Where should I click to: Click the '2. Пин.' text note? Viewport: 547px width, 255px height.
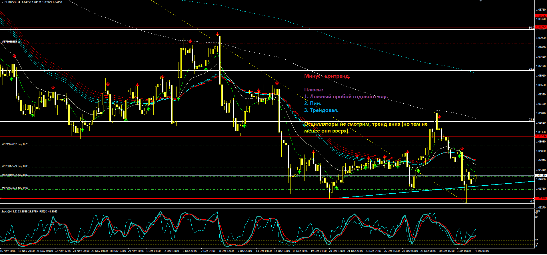(313, 103)
